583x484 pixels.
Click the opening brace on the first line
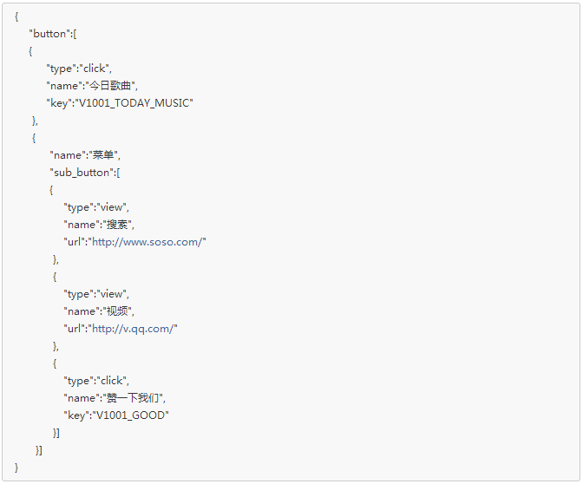click(16, 16)
